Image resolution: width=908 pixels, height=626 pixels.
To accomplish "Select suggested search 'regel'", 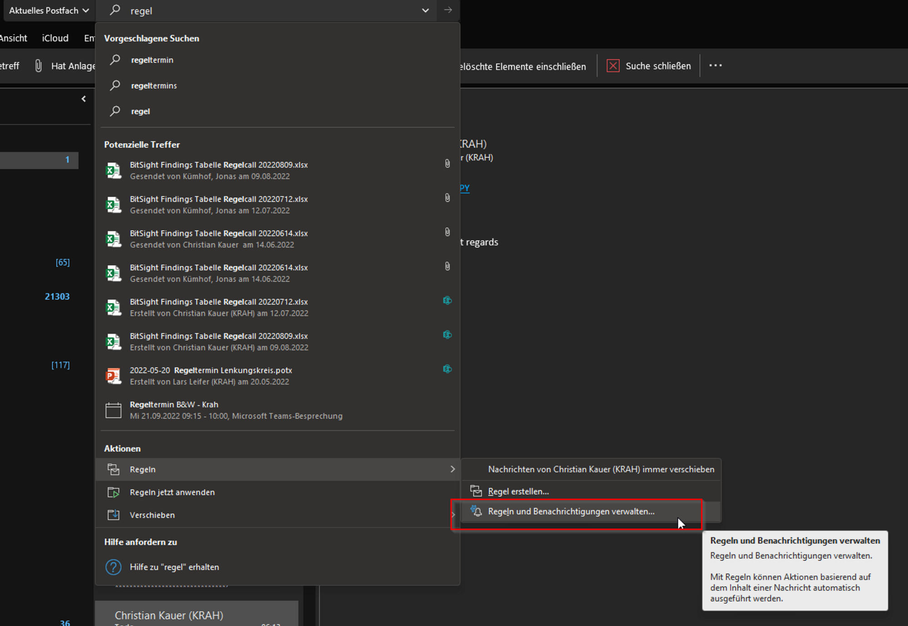I will 277,111.
